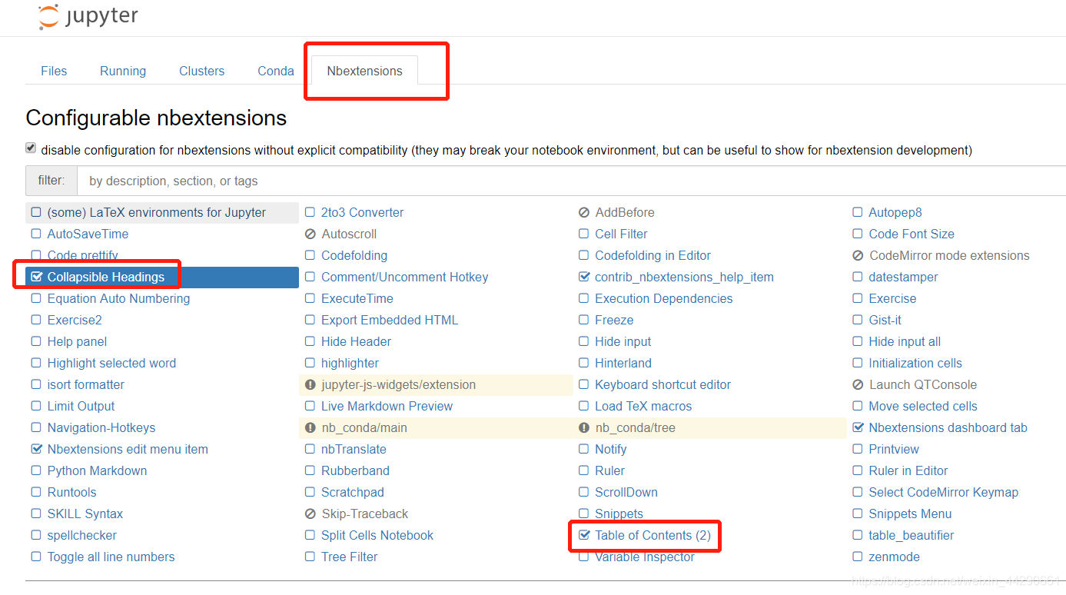Select the Live Markdown Preview extension
The height and width of the screenshot is (595, 1066).
pyautogui.click(x=387, y=406)
